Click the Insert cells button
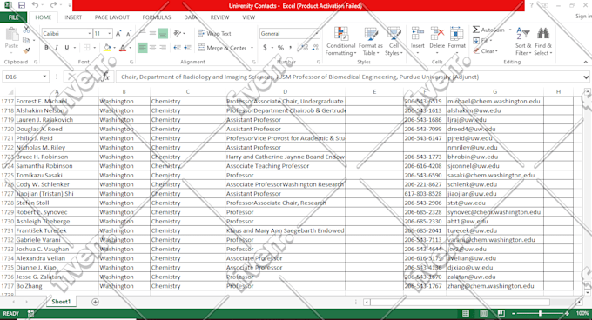The width and height of the screenshot is (592, 320). pyautogui.click(x=417, y=42)
